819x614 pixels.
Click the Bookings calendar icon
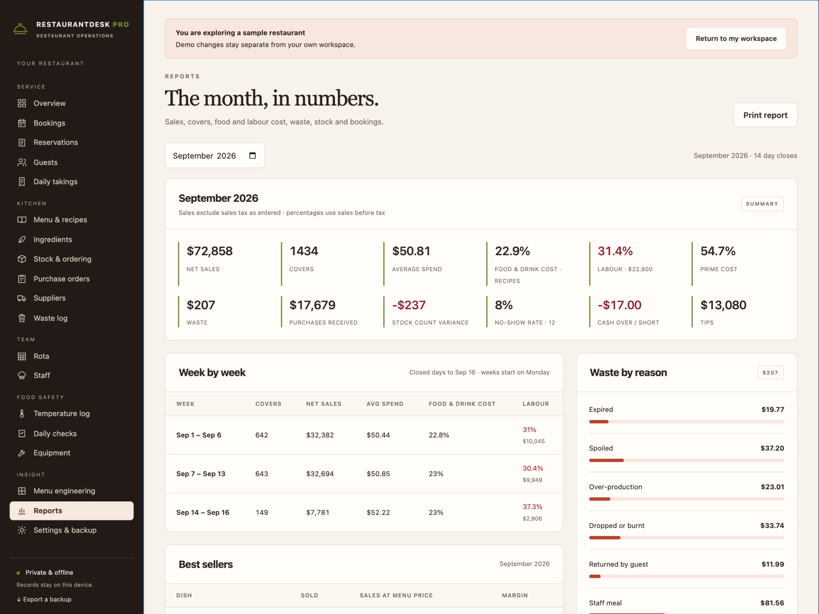[x=22, y=123]
